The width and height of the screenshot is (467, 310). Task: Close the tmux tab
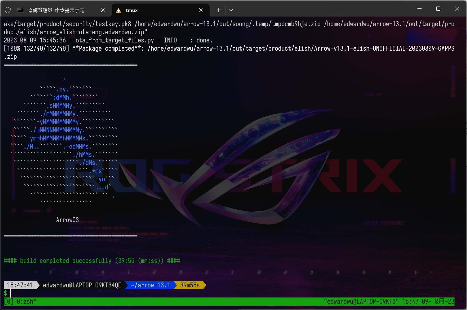[x=201, y=10]
